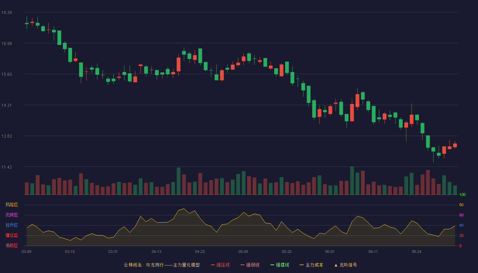
Task: Click the 03-31 date label
Action: (113, 252)
